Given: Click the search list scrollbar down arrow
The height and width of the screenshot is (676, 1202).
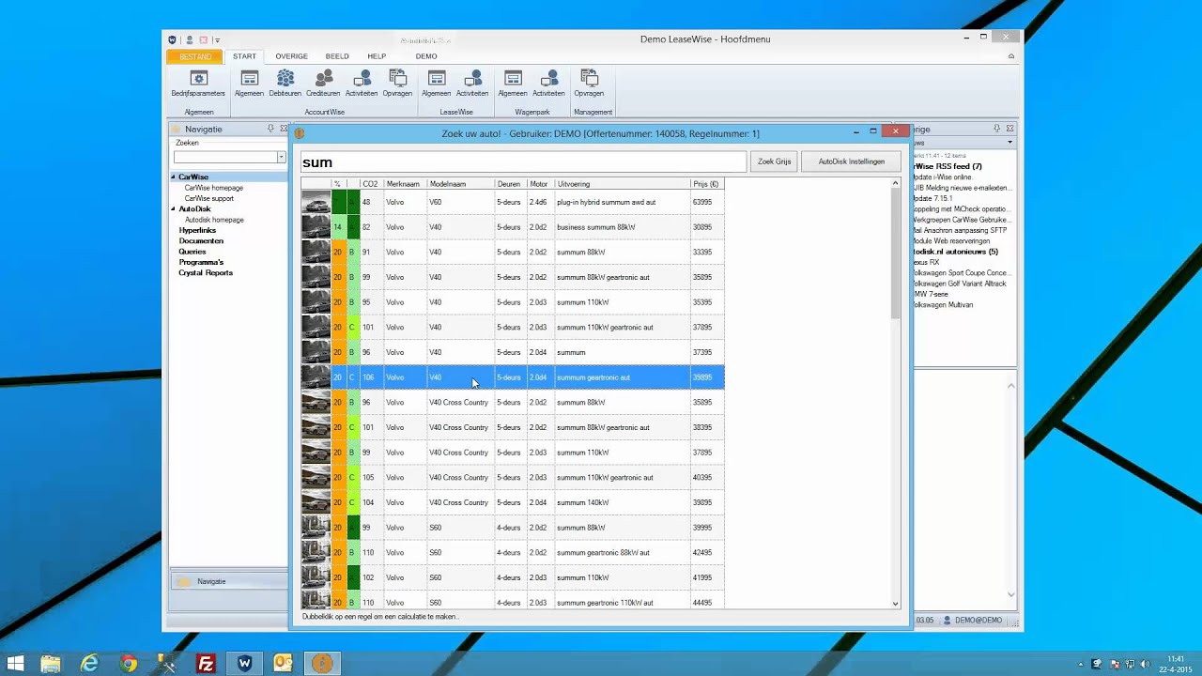Looking at the screenshot, I should tap(895, 604).
